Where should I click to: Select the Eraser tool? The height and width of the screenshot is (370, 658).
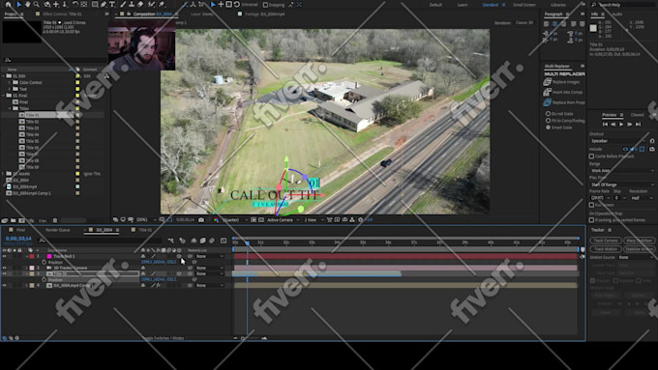140,4
